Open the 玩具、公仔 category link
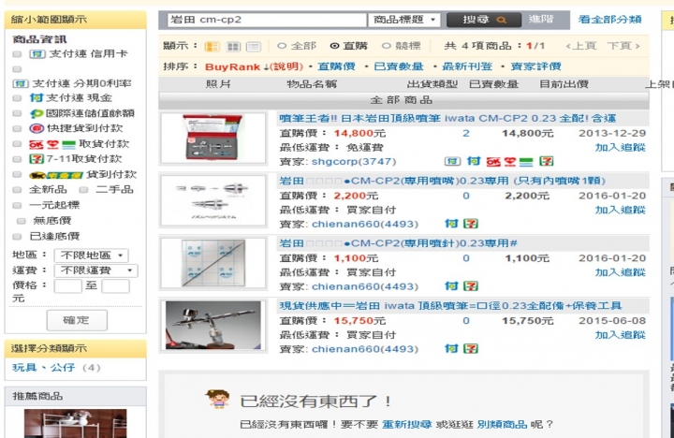Image resolution: width=674 pixels, height=438 pixels. click(x=43, y=368)
